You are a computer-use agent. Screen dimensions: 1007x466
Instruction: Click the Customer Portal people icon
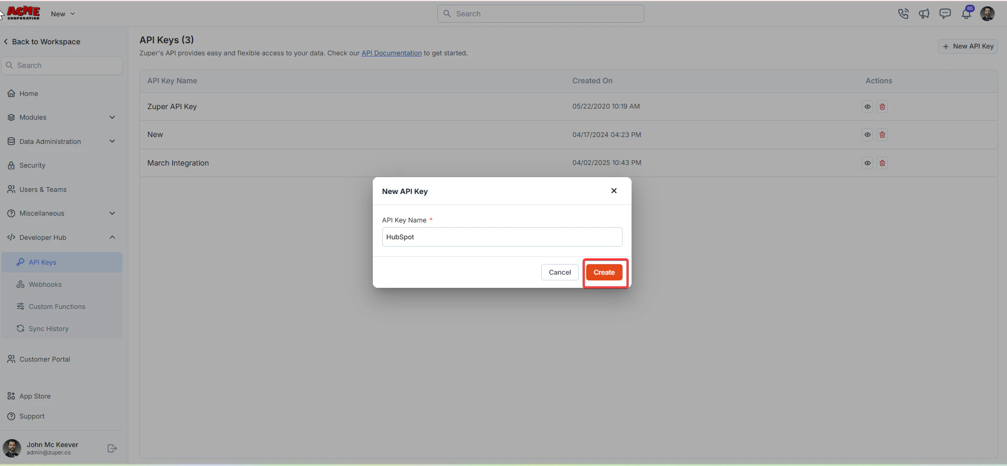coord(11,359)
